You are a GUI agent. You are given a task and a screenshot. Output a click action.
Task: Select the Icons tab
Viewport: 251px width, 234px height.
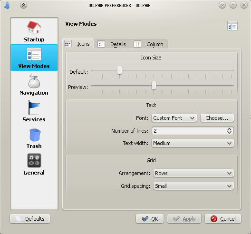pos(78,44)
